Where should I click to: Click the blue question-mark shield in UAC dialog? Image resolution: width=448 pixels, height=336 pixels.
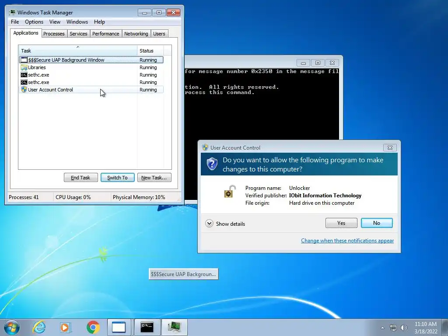click(x=212, y=164)
